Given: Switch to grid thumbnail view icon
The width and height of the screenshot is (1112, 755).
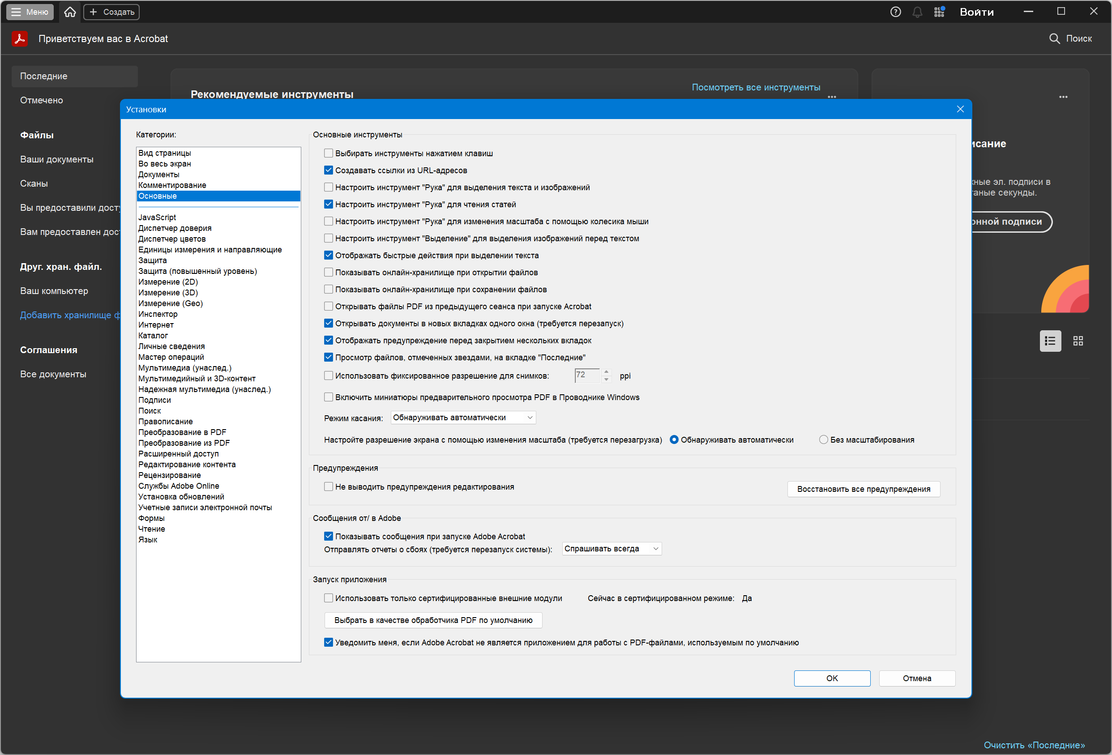Looking at the screenshot, I should pyautogui.click(x=1078, y=341).
